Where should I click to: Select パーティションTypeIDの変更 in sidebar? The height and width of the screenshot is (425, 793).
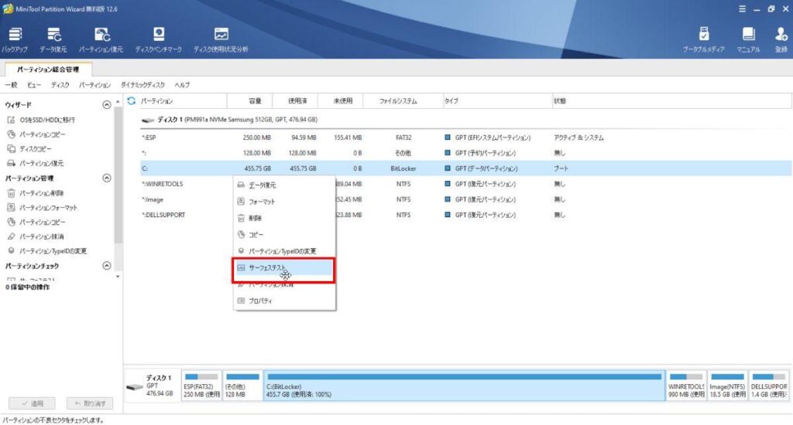tap(47, 251)
